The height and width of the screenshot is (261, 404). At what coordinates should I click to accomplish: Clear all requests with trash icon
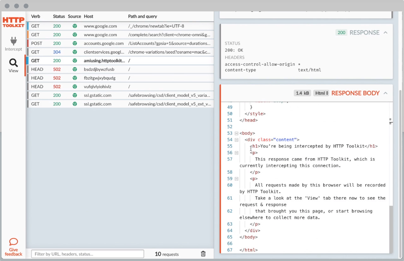(203, 254)
